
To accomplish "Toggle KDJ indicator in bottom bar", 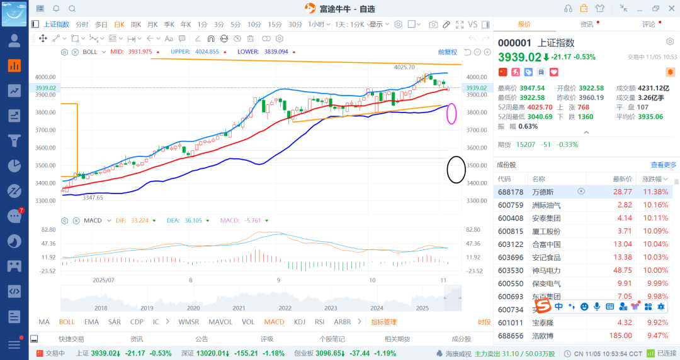I will click(299, 322).
